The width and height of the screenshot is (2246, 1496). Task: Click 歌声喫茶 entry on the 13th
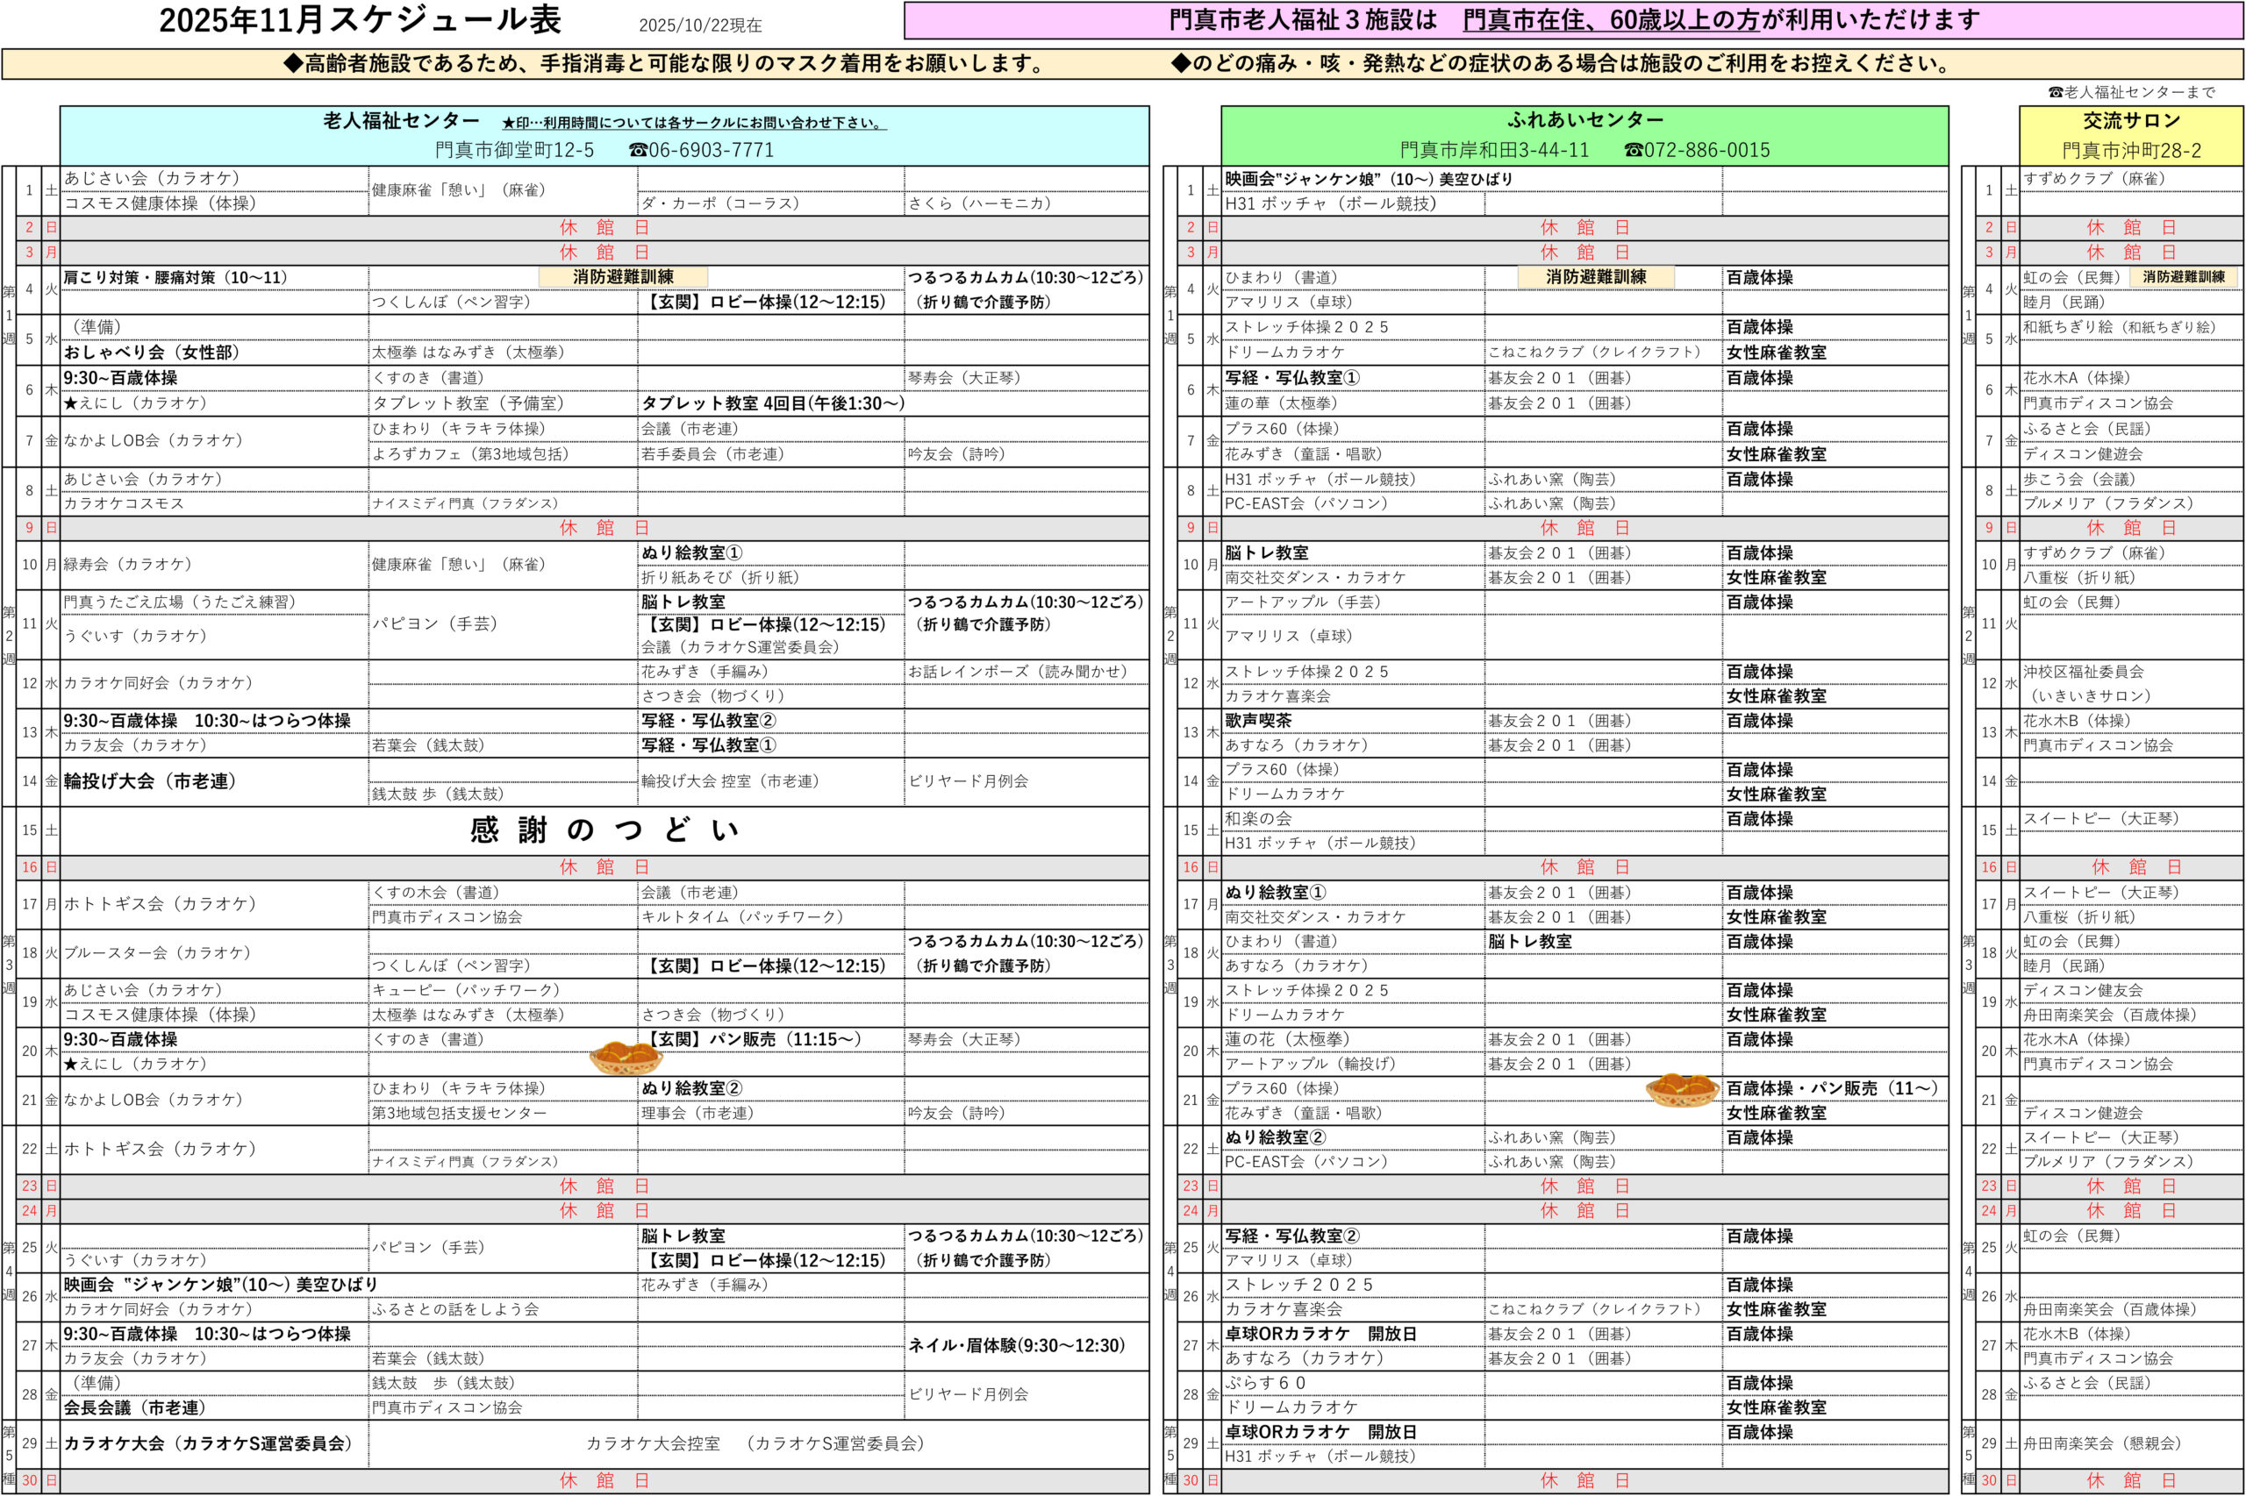click(1258, 722)
